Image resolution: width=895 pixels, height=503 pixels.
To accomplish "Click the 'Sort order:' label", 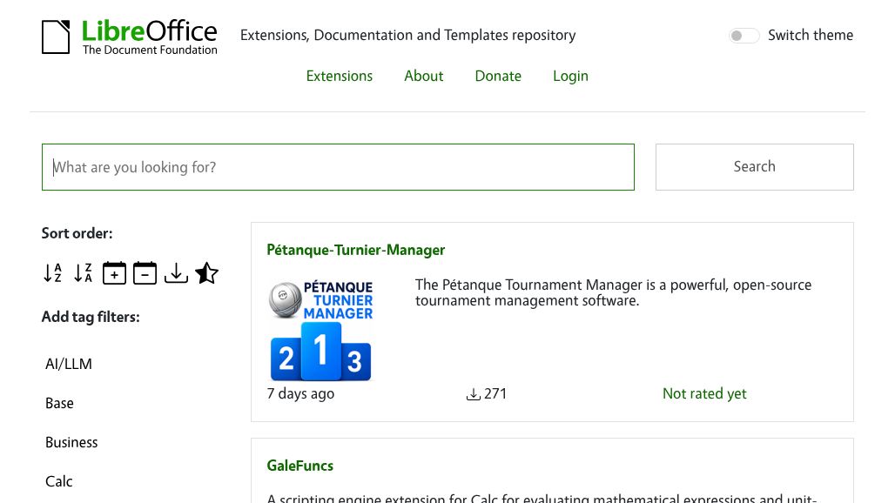I will 77,233.
